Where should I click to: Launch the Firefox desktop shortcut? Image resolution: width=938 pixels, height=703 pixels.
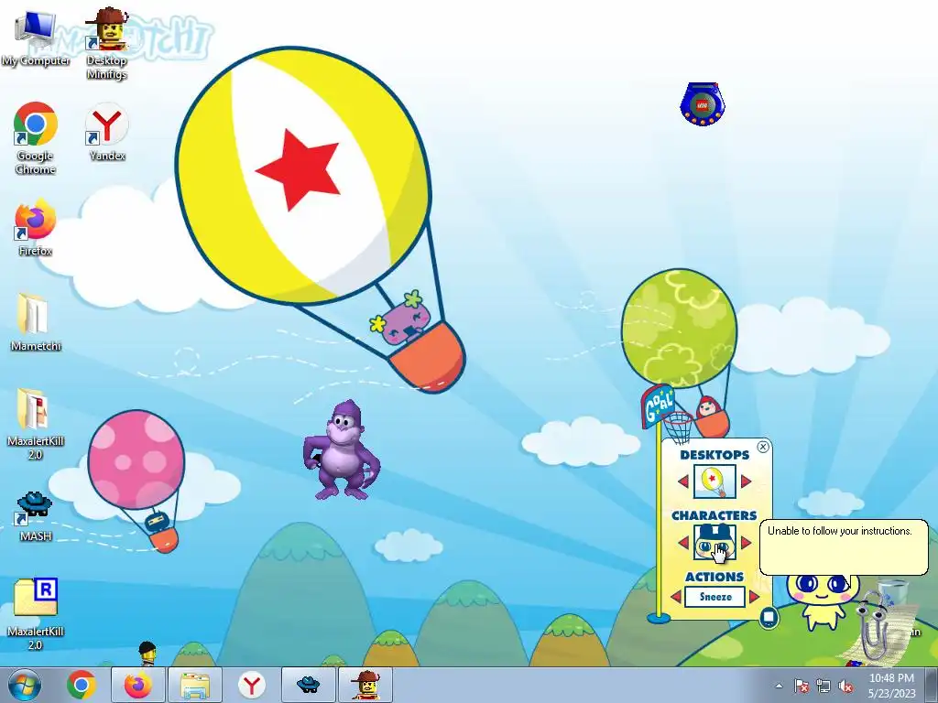[x=36, y=227]
